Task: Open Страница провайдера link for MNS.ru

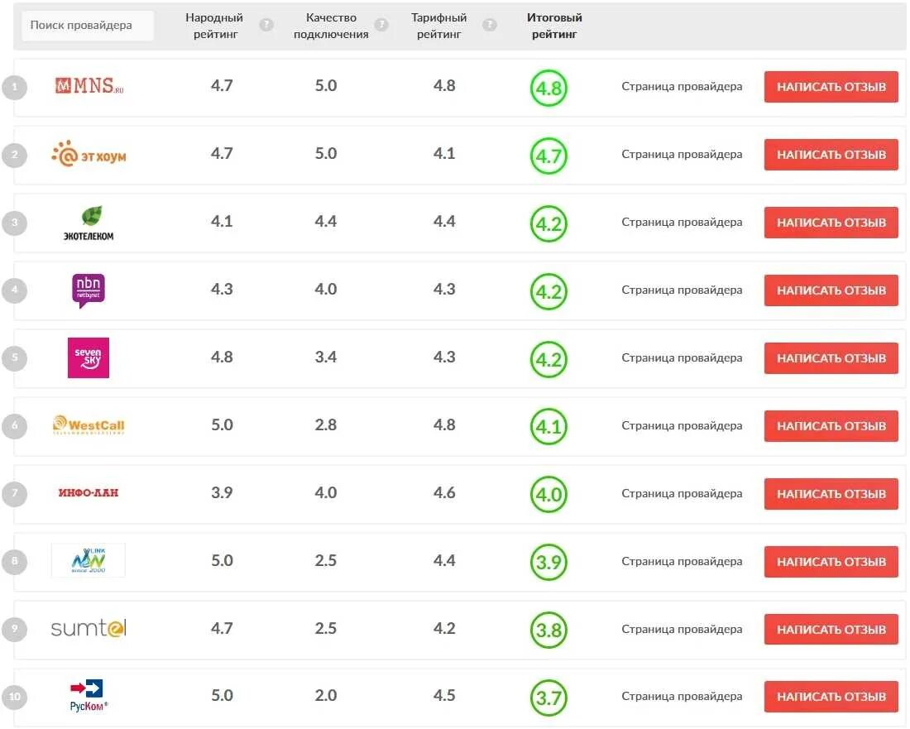Action: [682, 86]
